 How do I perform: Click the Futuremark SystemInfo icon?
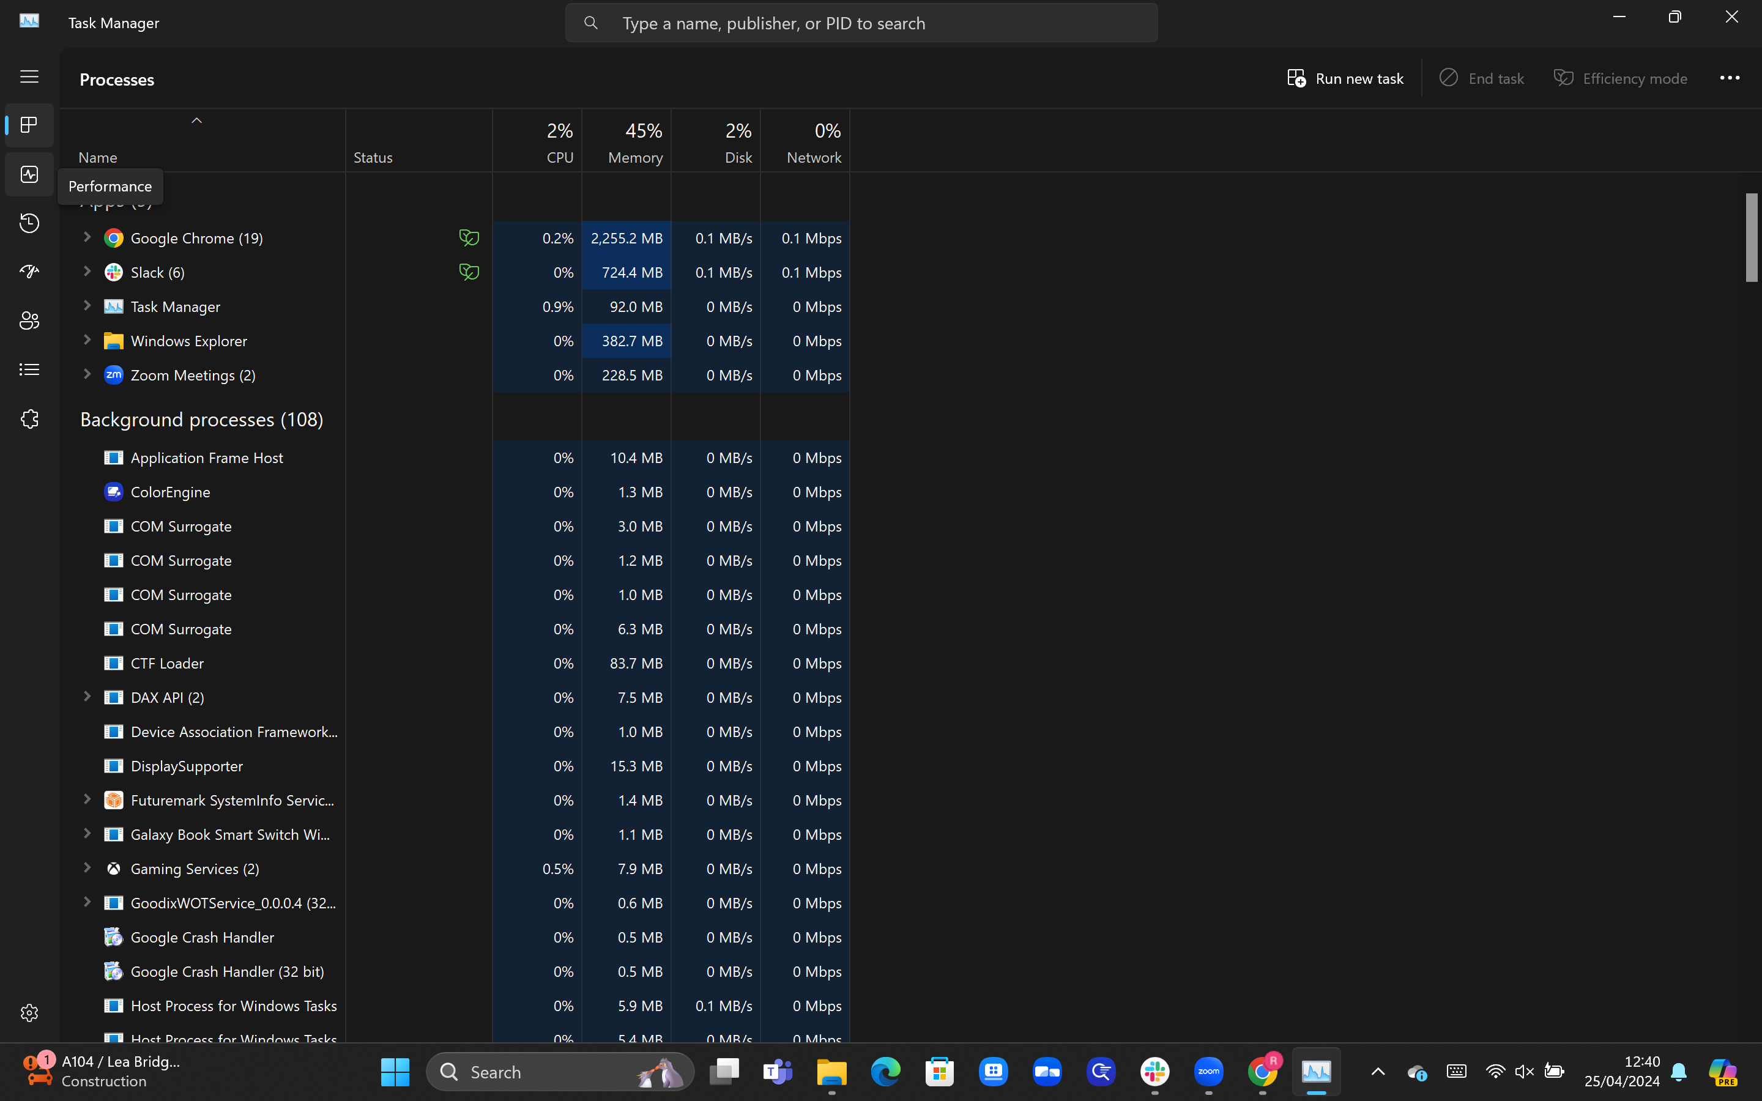point(114,800)
